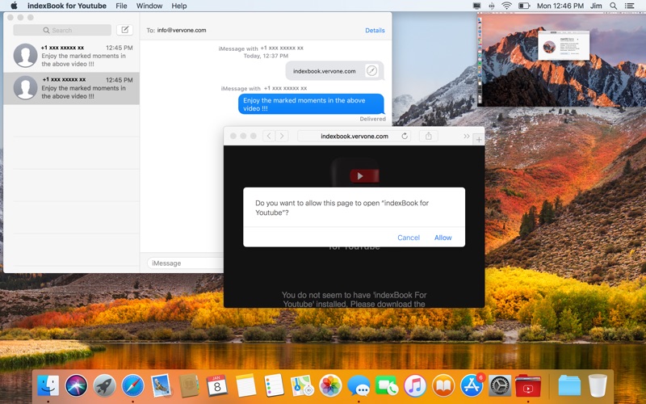Launch Siri from the Dock
The image size is (646, 404).
pos(76,386)
